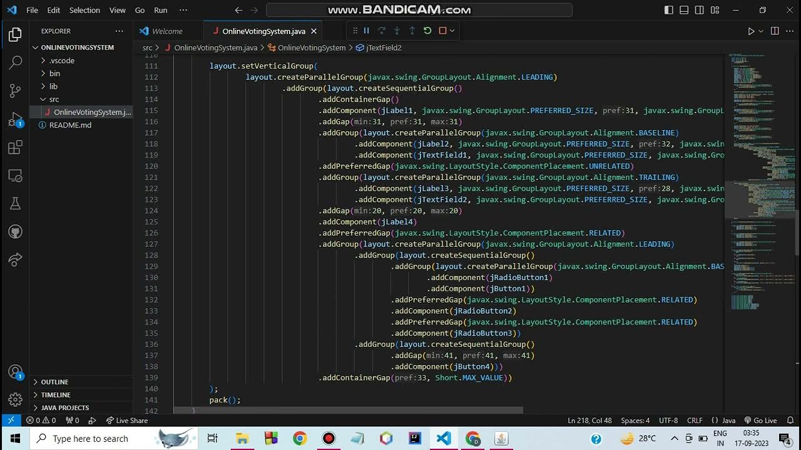Start Live Share from the status bar
This screenshot has width=801, height=450.
(127, 421)
